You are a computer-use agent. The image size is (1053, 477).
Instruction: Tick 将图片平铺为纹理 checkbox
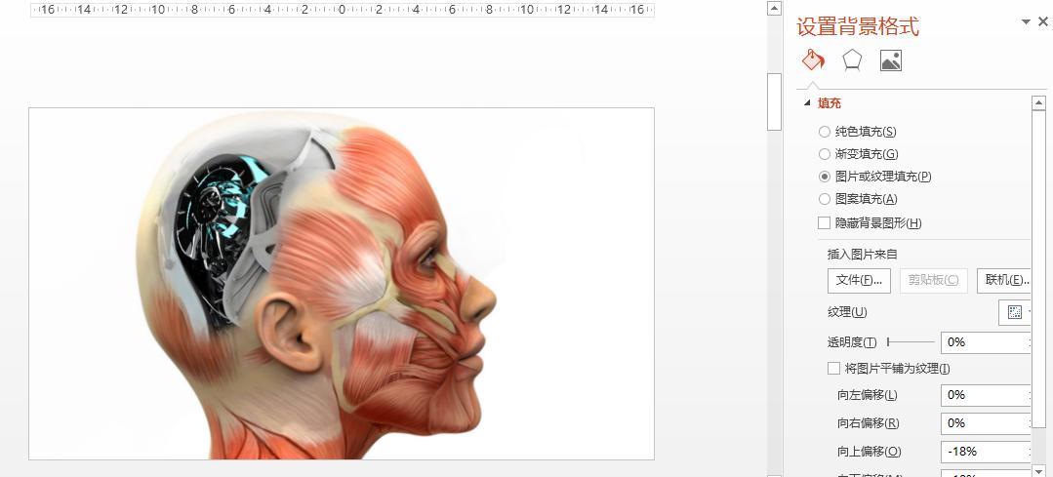[x=833, y=369]
